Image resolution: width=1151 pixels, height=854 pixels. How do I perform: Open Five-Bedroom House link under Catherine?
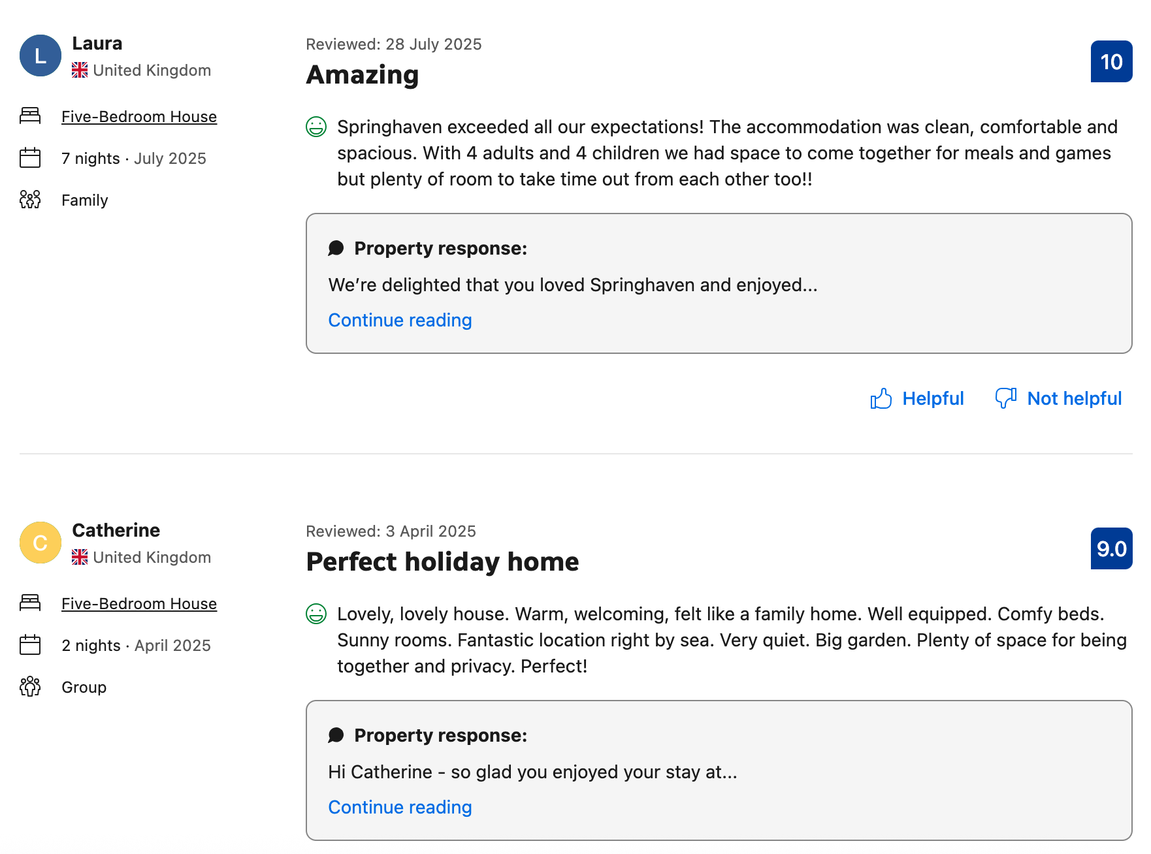(139, 603)
